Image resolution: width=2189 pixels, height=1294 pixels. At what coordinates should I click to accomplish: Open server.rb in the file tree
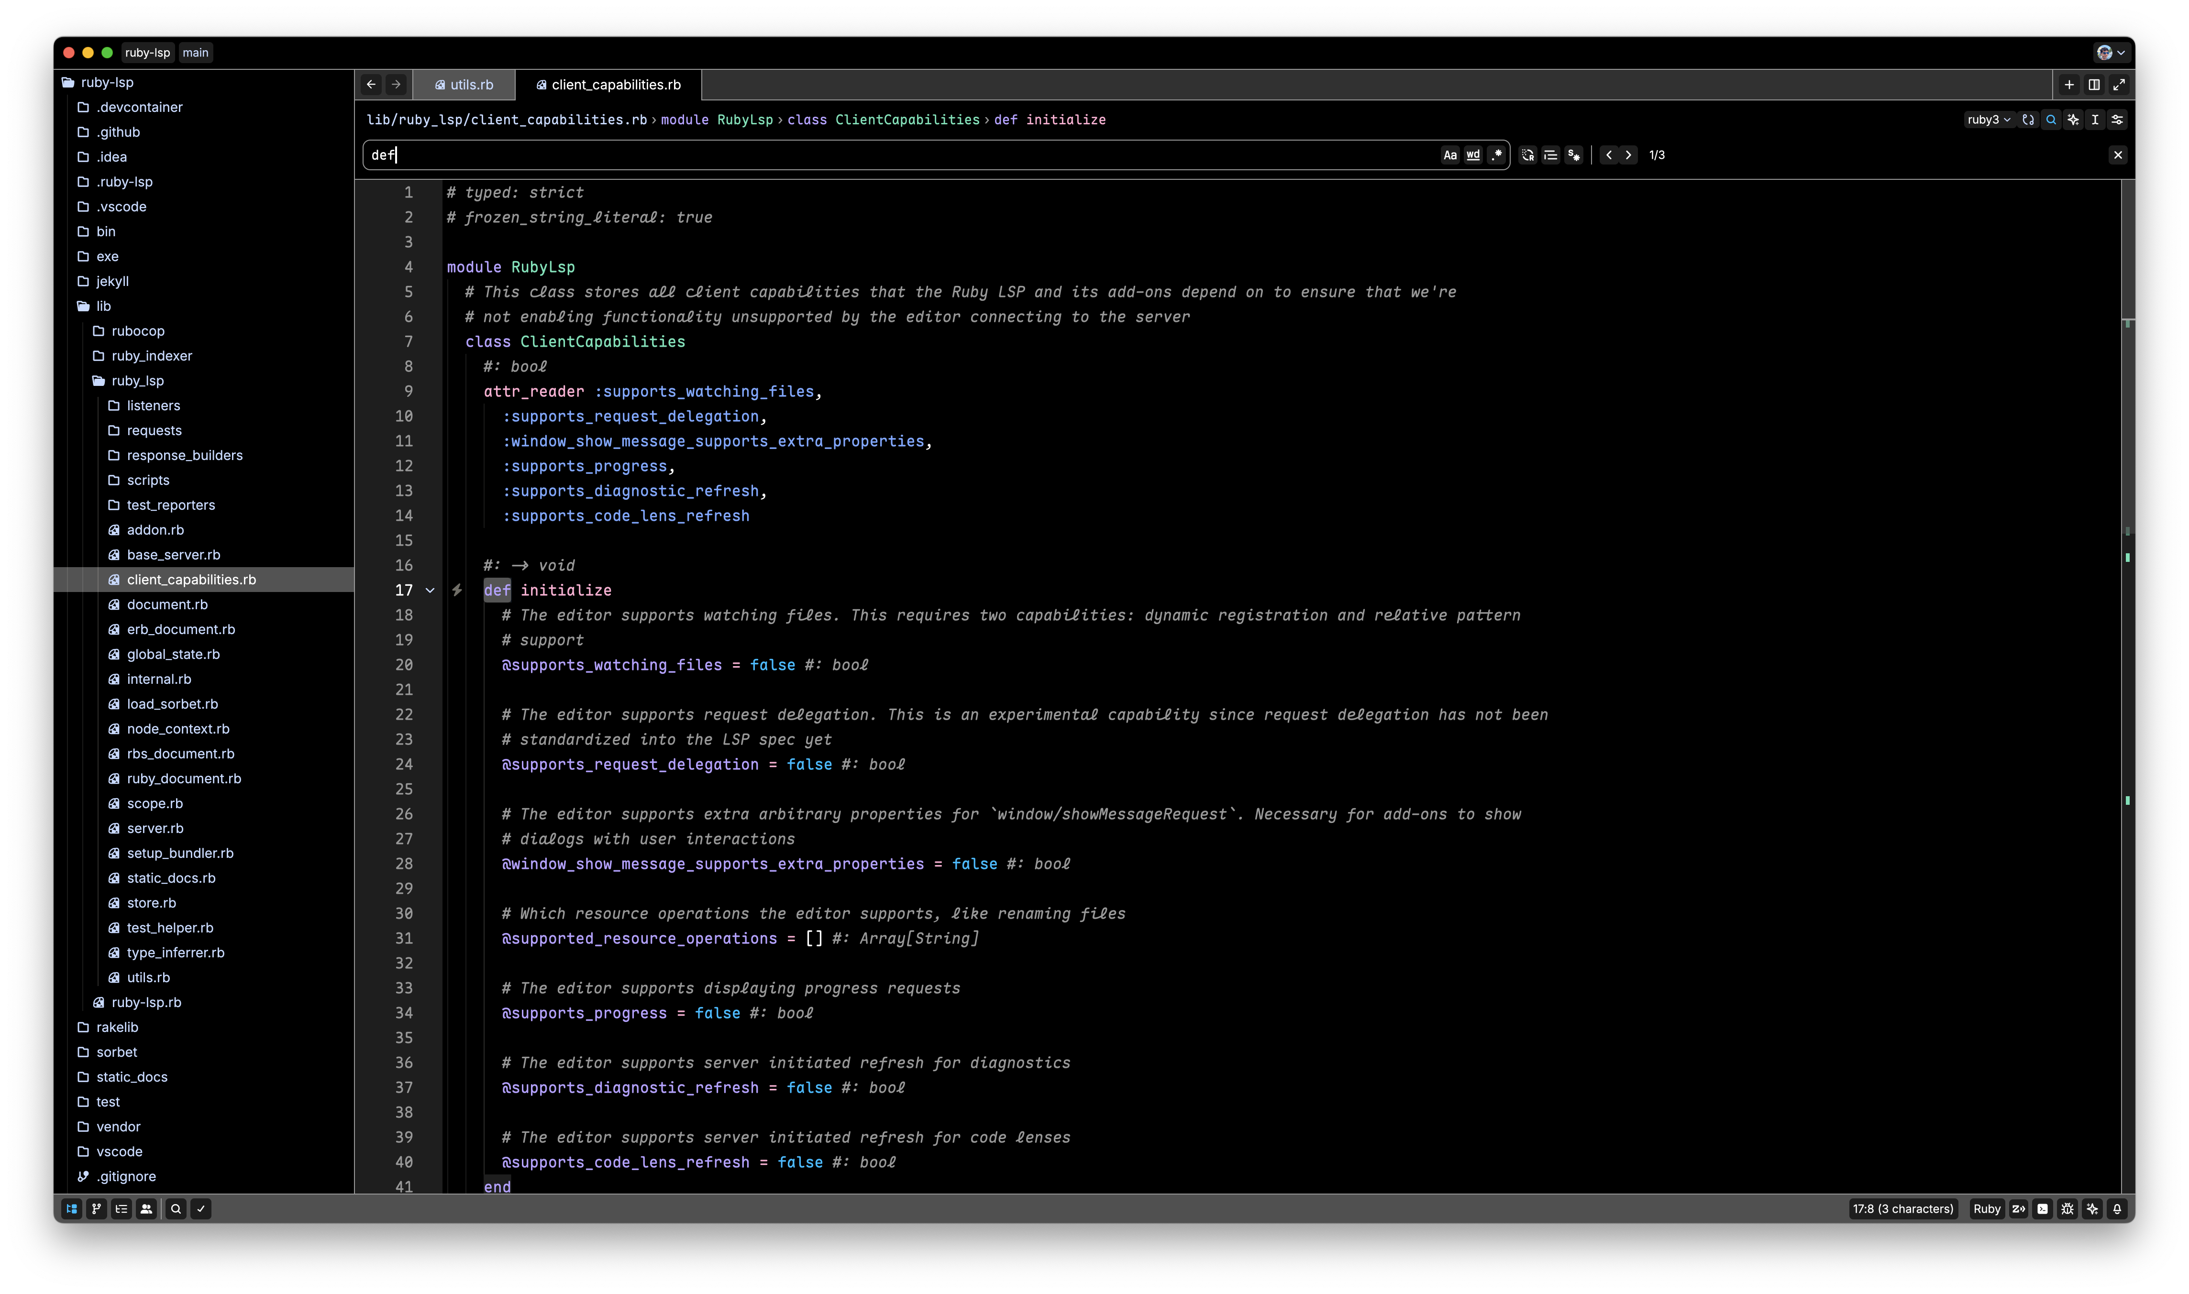pos(155,828)
